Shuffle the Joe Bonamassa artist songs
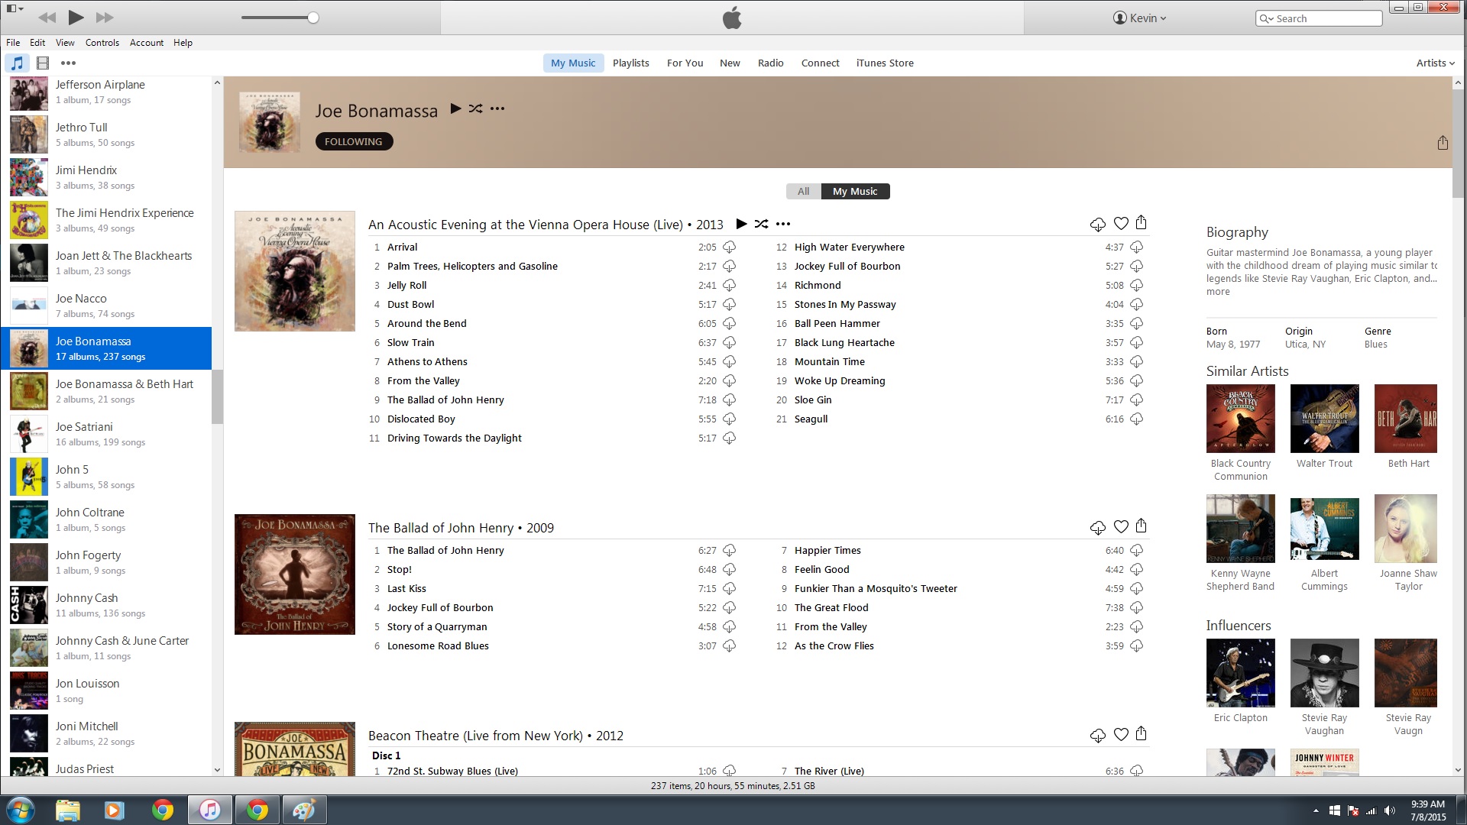Screen dimensions: 1467x825 click(475, 108)
